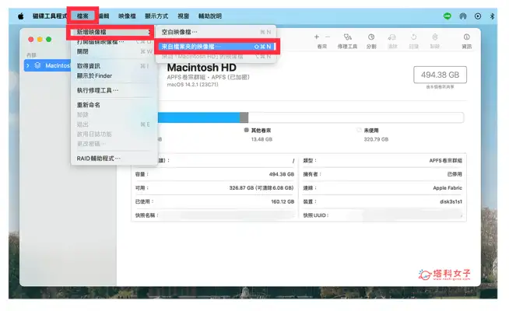
Task: Open the 視窗 (Window) menu
Action: pyautogui.click(x=184, y=16)
